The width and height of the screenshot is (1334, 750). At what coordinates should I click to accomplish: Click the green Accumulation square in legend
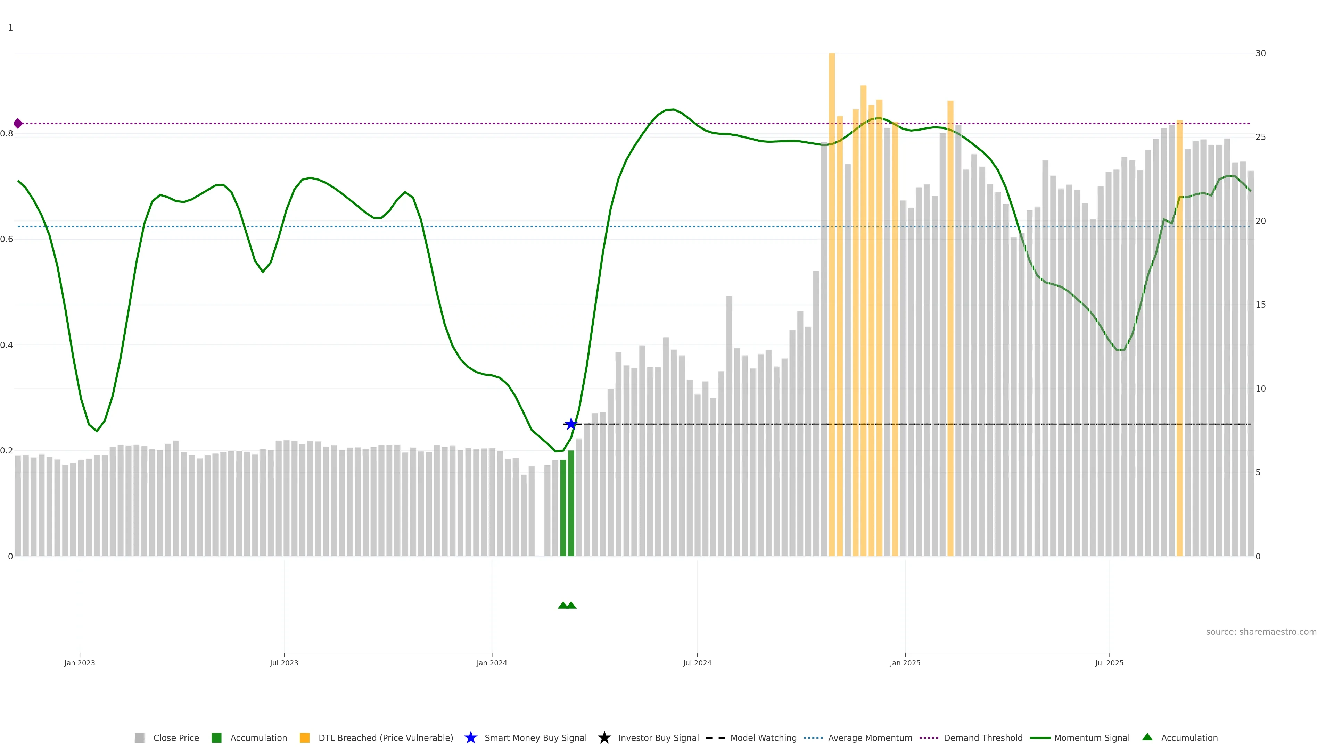tap(216, 737)
